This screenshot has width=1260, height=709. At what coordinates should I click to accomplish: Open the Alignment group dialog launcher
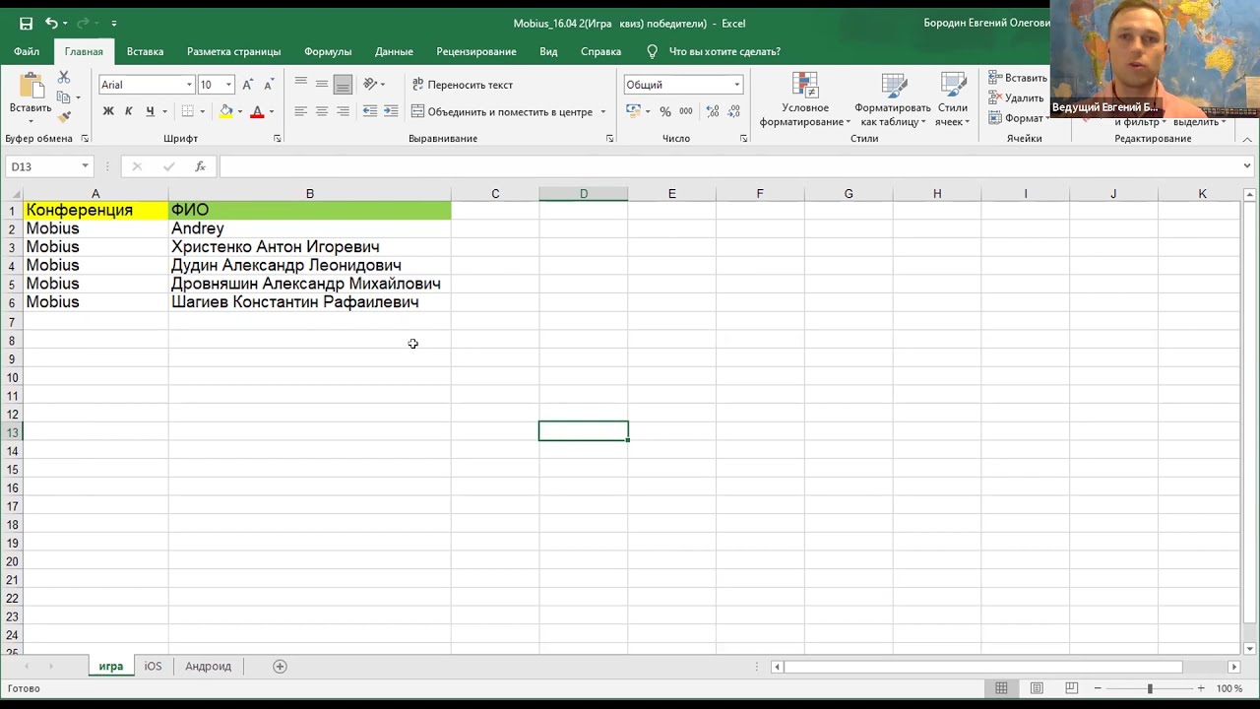609,139
